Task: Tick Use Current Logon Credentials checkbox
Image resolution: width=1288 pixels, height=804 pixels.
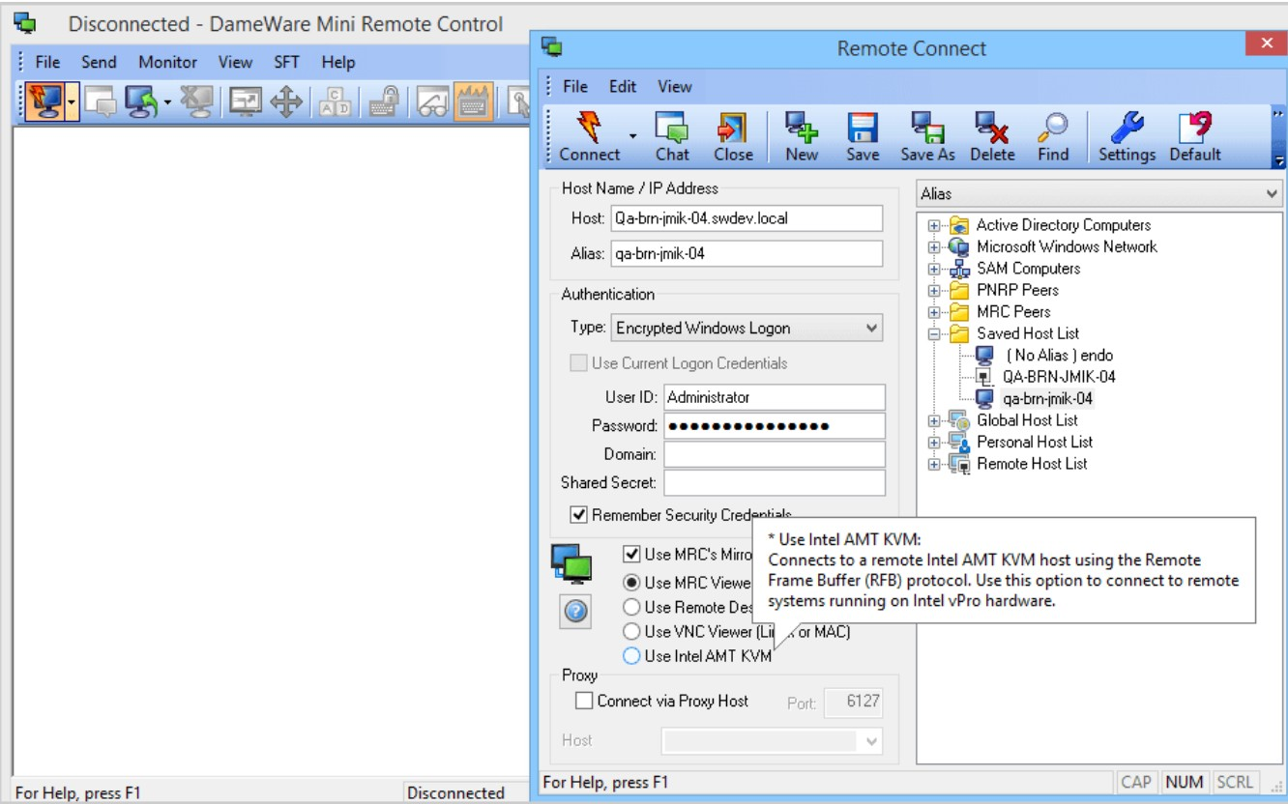Action: 578,363
